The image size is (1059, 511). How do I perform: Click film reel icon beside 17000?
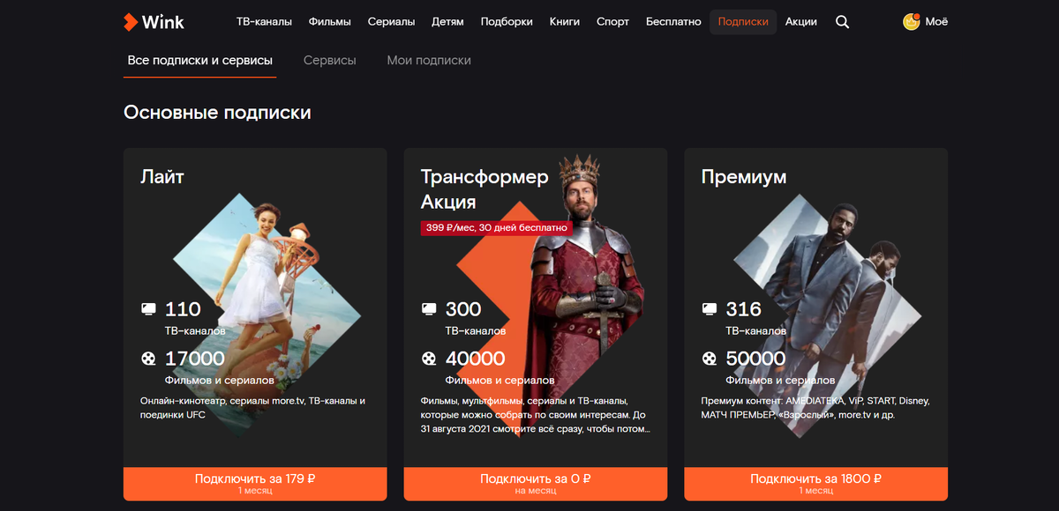(x=148, y=359)
